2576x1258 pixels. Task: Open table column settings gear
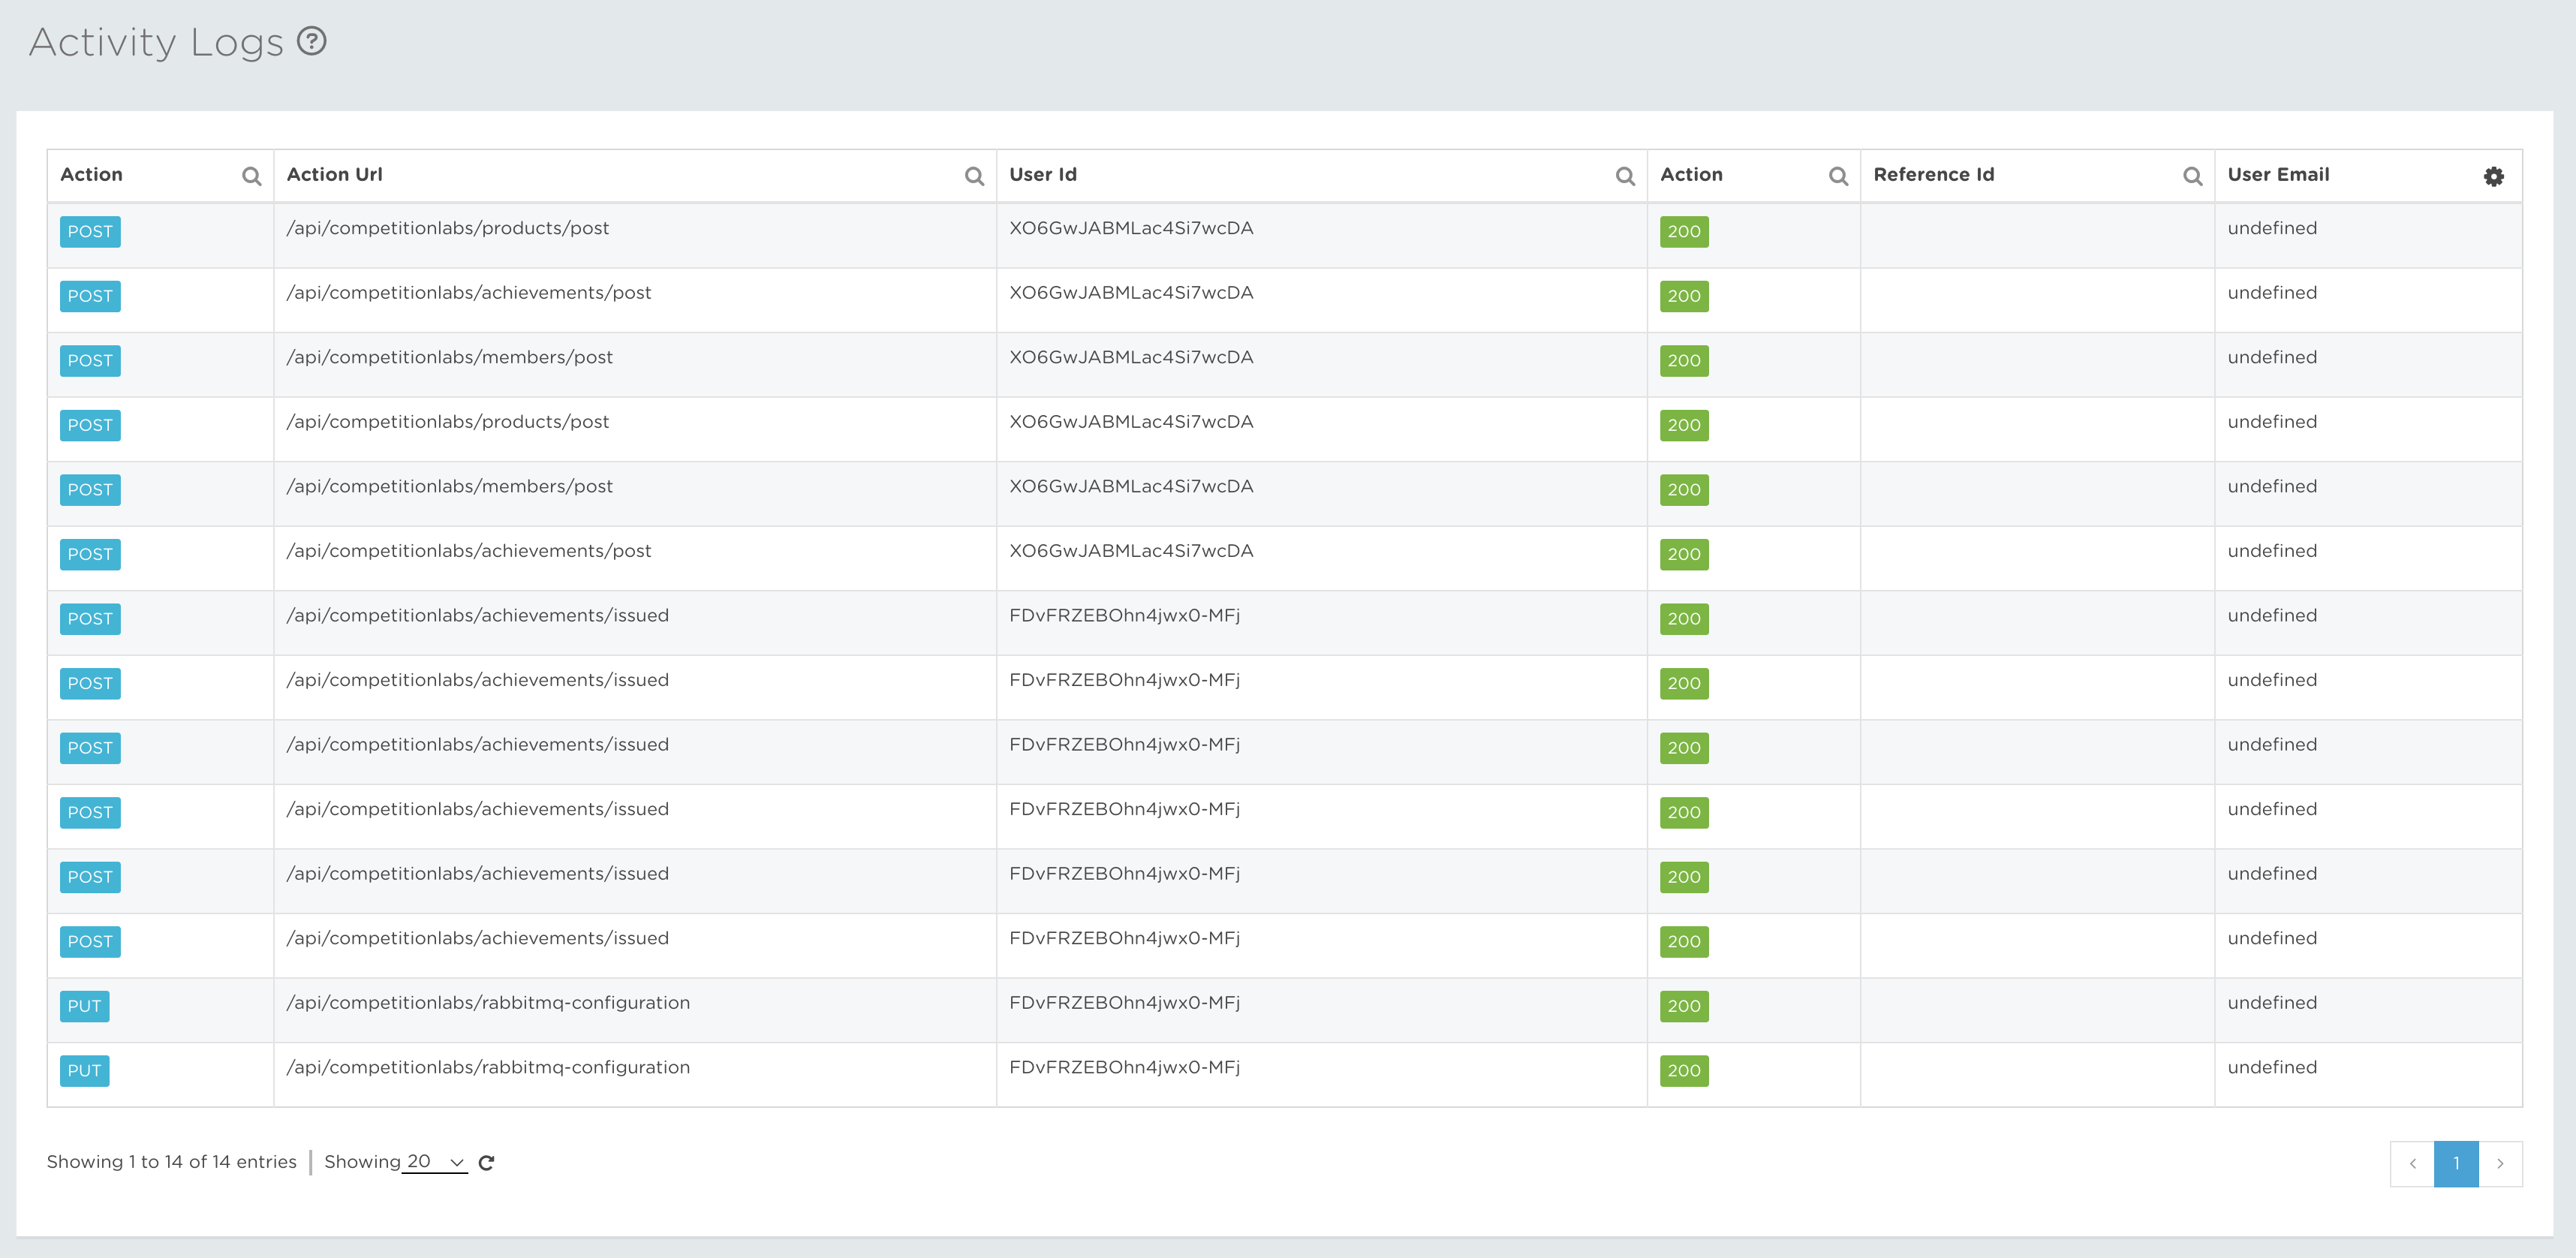click(2494, 176)
